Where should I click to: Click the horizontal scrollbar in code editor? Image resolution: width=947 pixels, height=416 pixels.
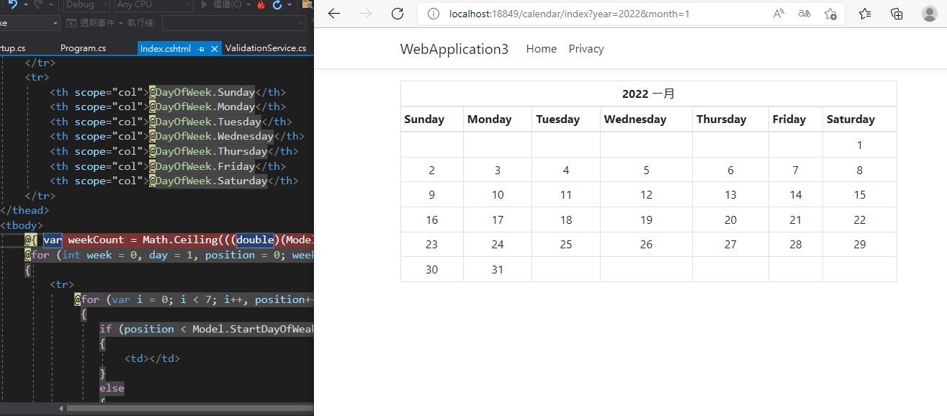pyautogui.click(x=189, y=408)
